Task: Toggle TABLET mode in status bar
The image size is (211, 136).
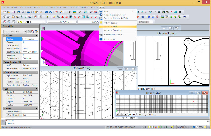Action: pos(188,127)
